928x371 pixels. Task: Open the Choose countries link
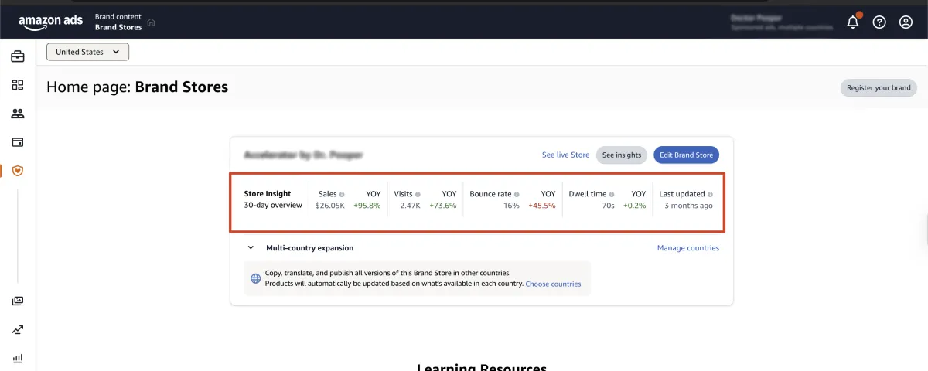[553, 284]
